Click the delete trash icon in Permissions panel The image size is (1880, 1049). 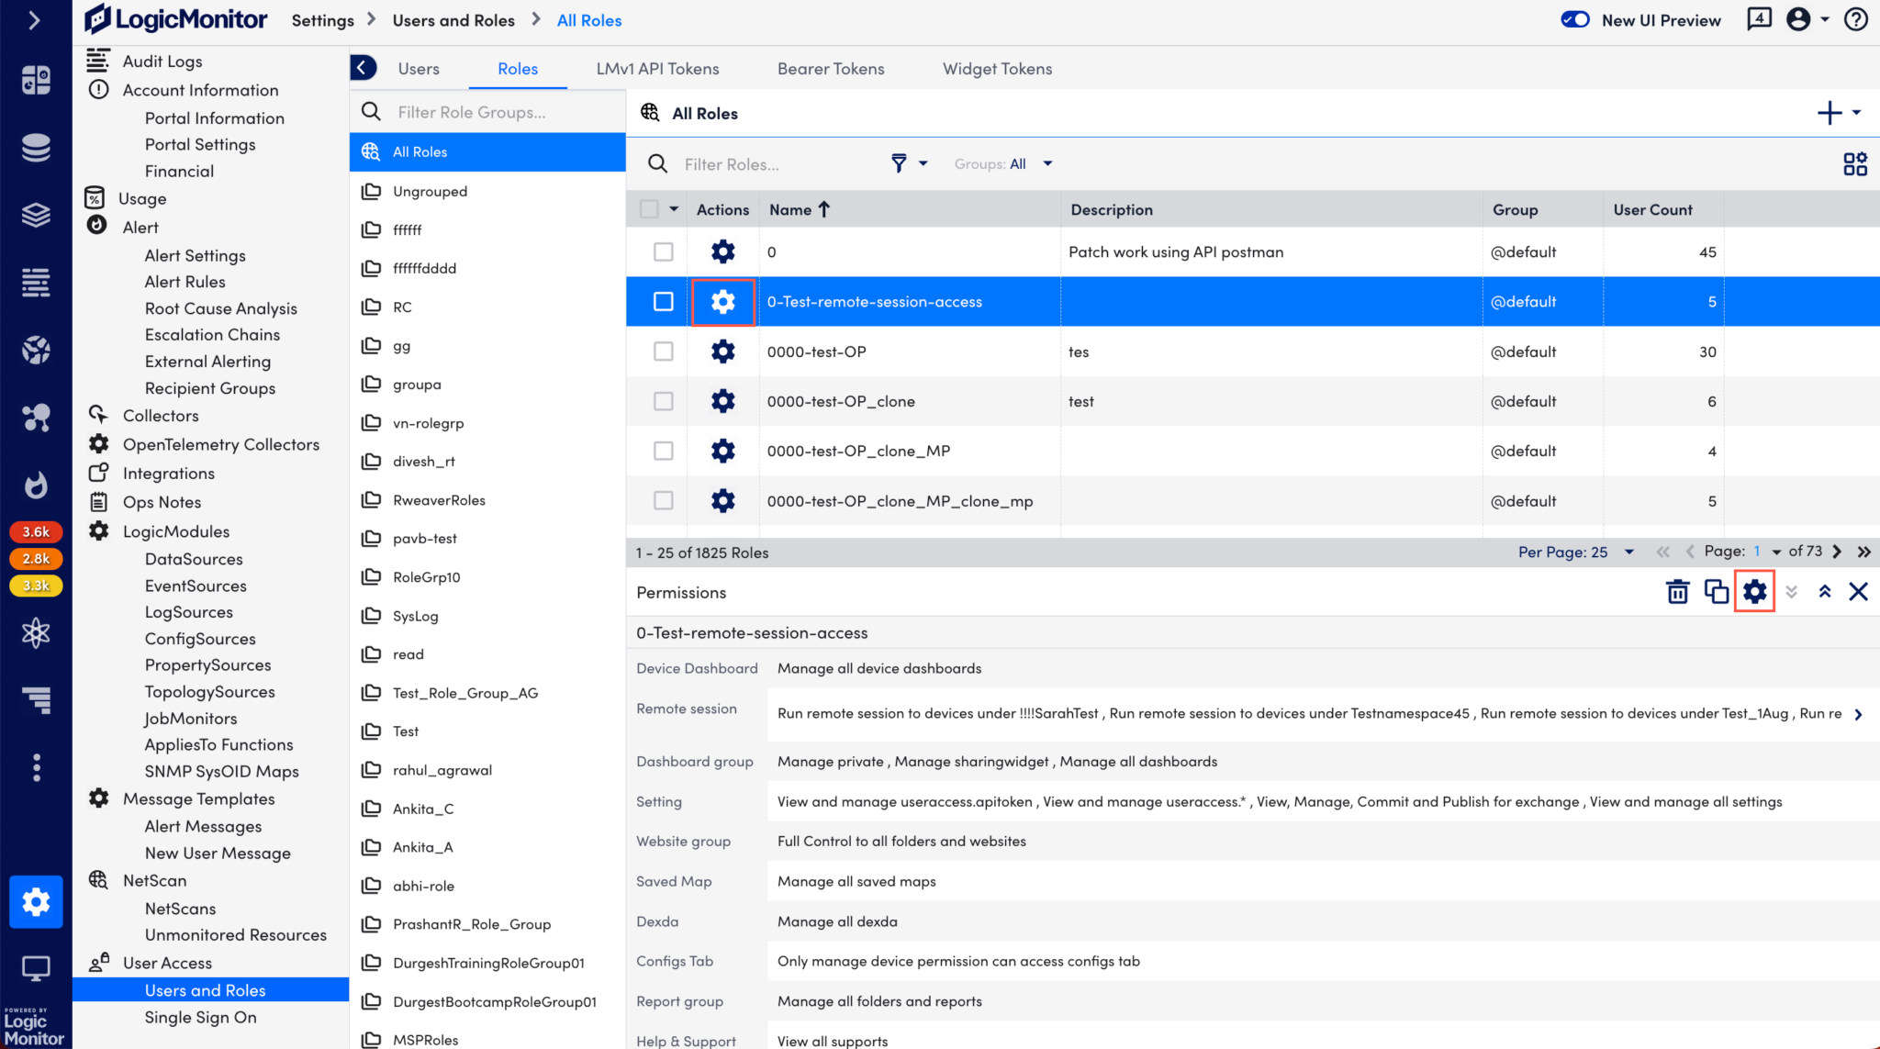(1677, 591)
